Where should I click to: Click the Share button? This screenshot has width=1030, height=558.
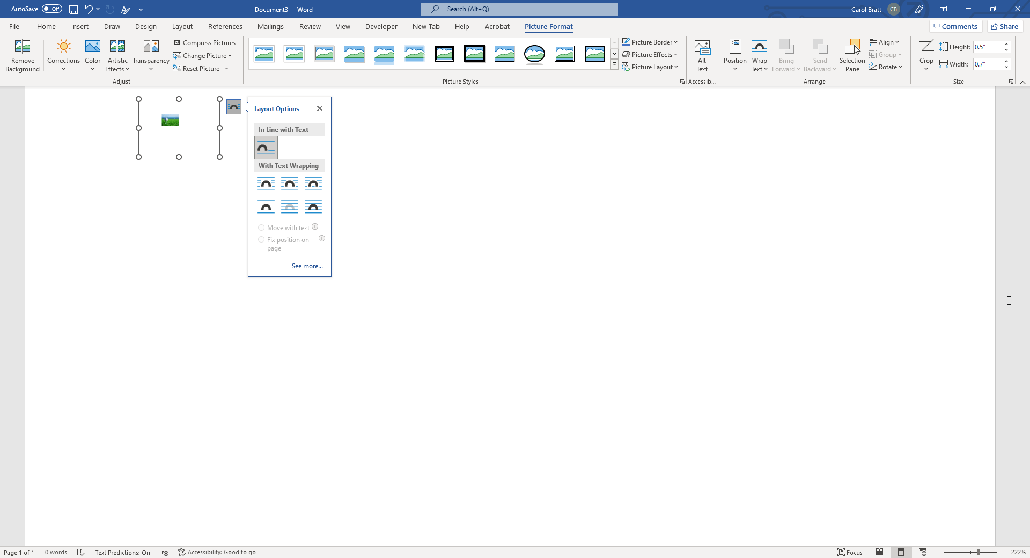click(1005, 26)
